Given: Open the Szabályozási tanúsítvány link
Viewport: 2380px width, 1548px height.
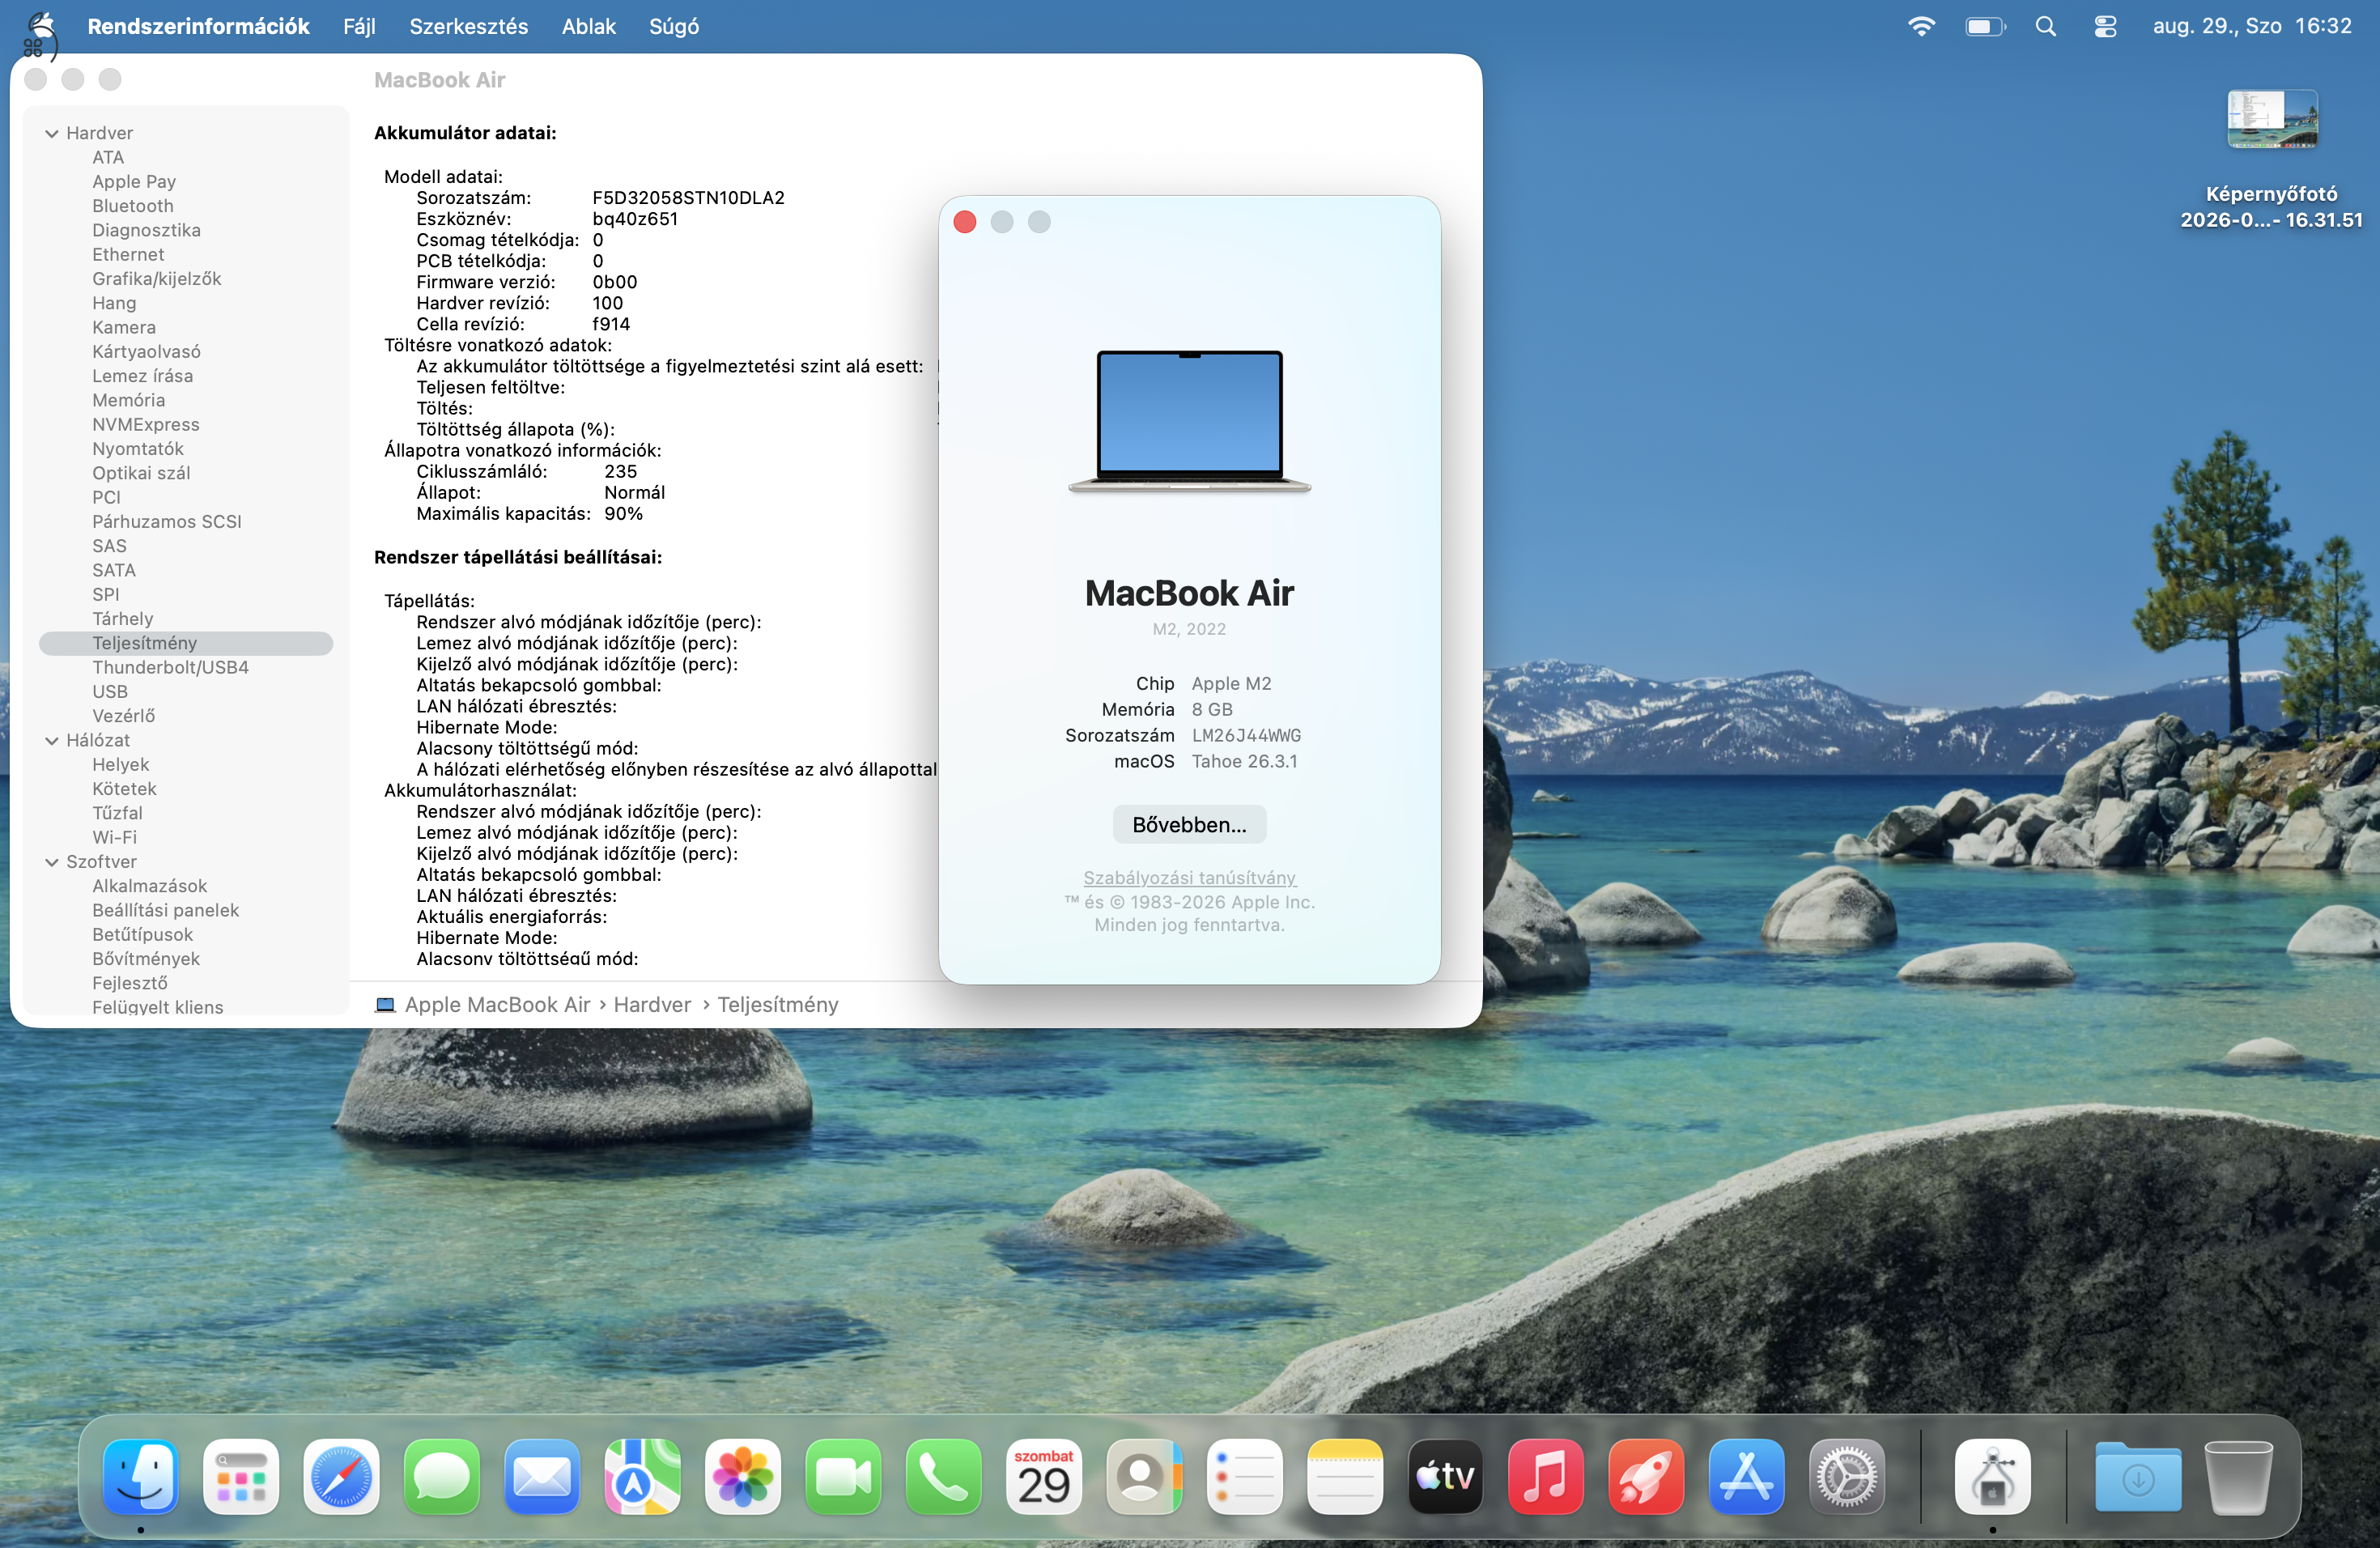Looking at the screenshot, I should (1189, 877).
